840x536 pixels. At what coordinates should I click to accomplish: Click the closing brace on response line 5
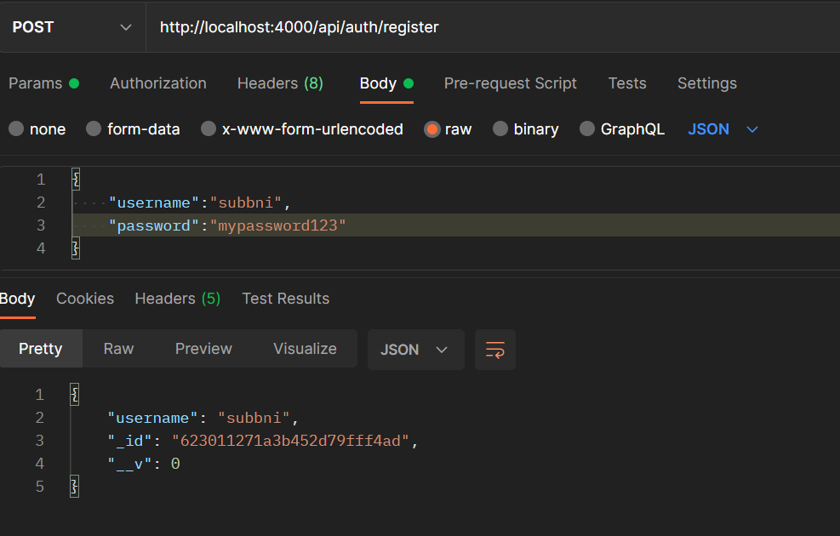(x=74, y=487)
